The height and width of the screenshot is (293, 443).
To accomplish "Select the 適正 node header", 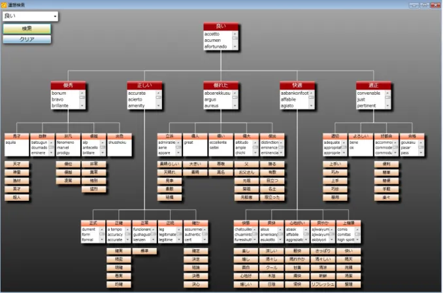I will [374, 85].
